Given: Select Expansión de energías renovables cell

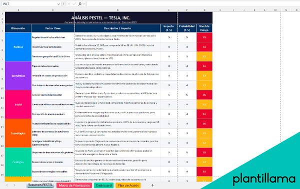Looking at the screenshot, I should pos(53,172).
